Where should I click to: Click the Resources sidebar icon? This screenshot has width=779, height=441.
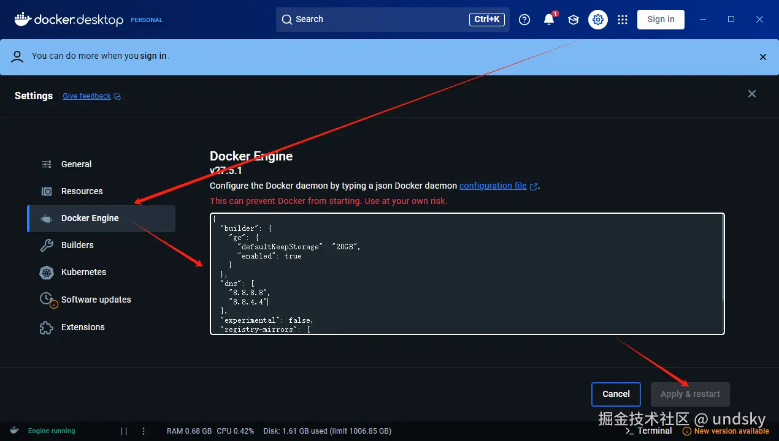coord(47,191)
